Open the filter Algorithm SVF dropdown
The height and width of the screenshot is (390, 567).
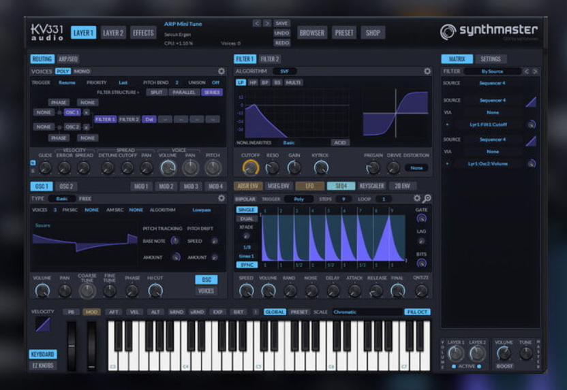coord(285,71)
